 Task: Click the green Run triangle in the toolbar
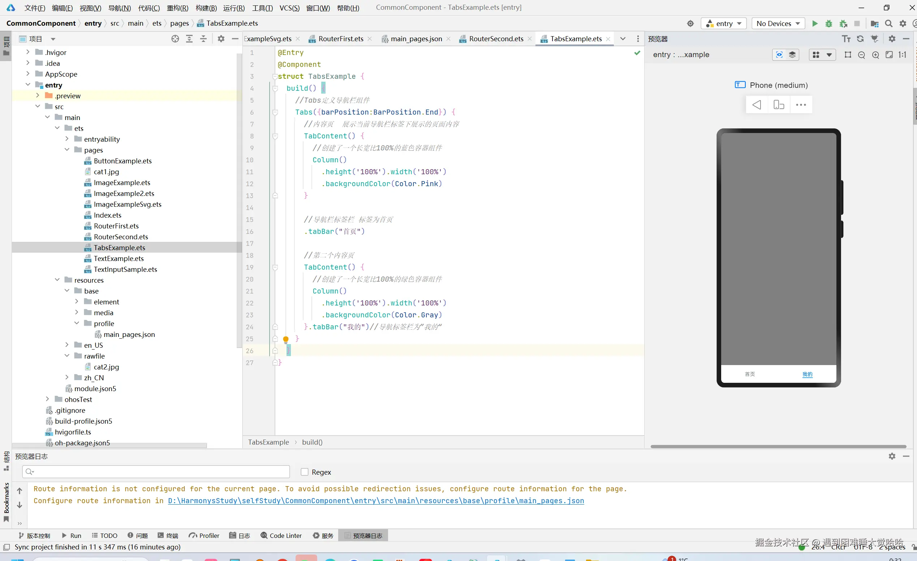(815, 23)
